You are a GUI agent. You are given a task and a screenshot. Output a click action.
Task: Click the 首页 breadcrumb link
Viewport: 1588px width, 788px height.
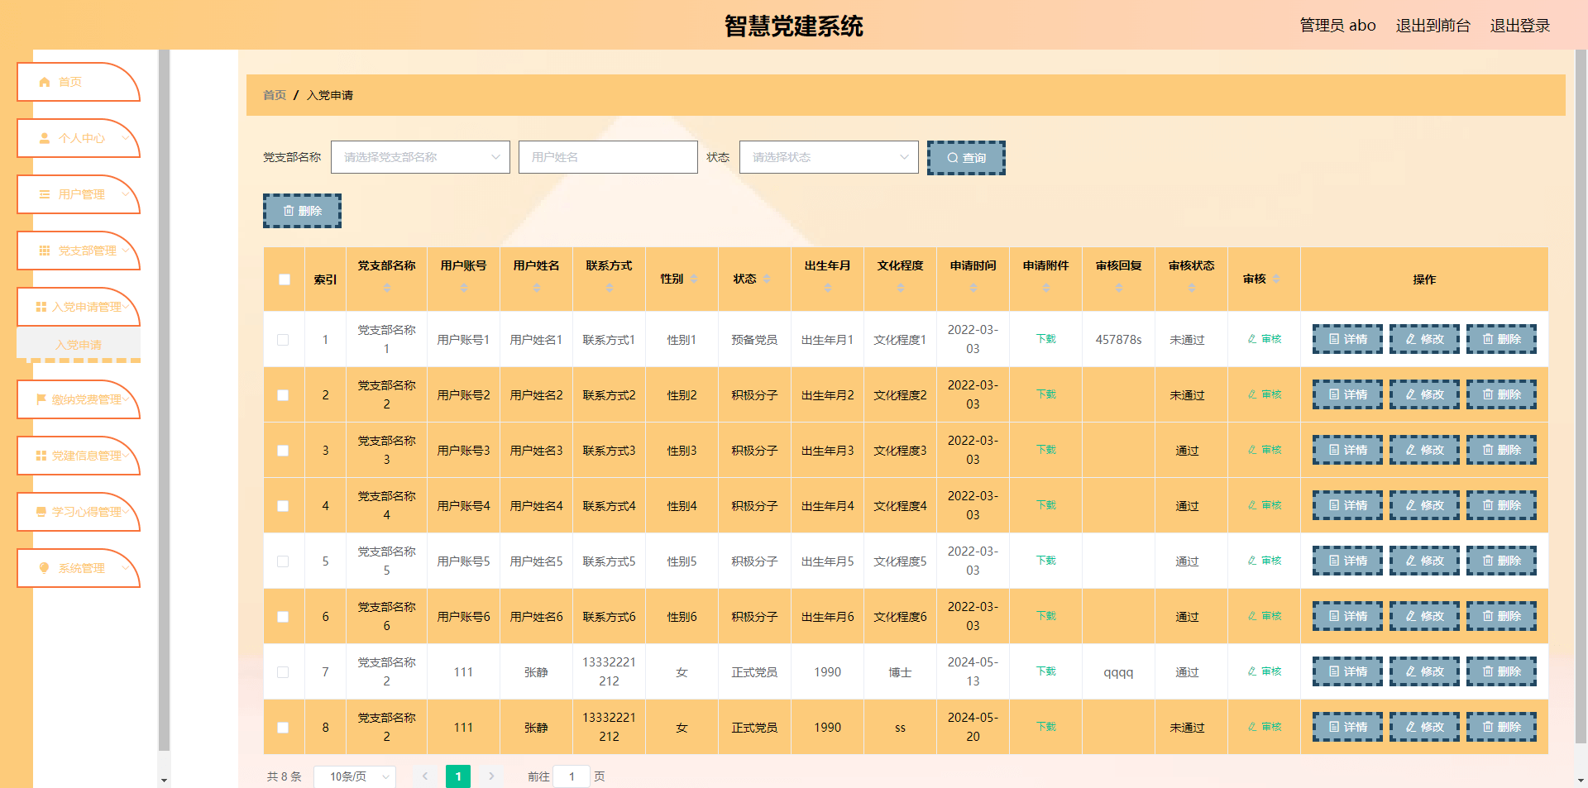point(275,95)
